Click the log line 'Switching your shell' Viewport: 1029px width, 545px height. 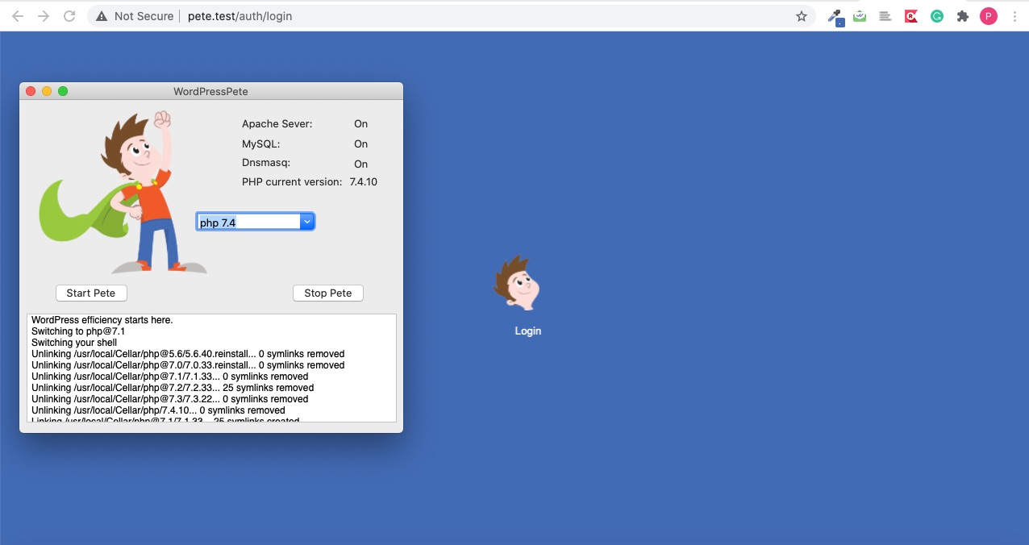pos(74,343)
